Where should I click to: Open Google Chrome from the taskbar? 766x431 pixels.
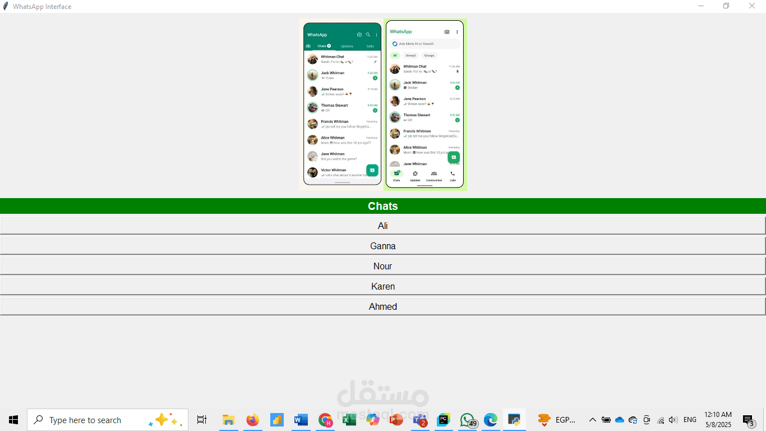325,420
